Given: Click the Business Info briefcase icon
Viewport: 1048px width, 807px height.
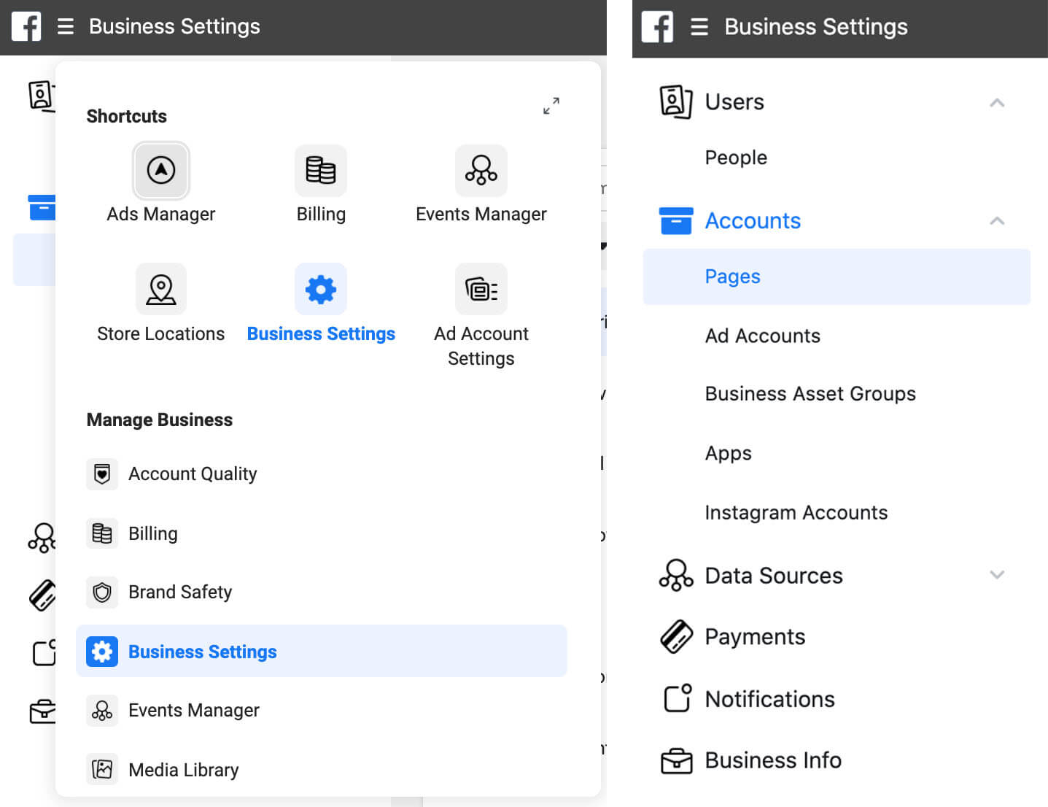Looking at the screenshot, I should tap(677, 760).
